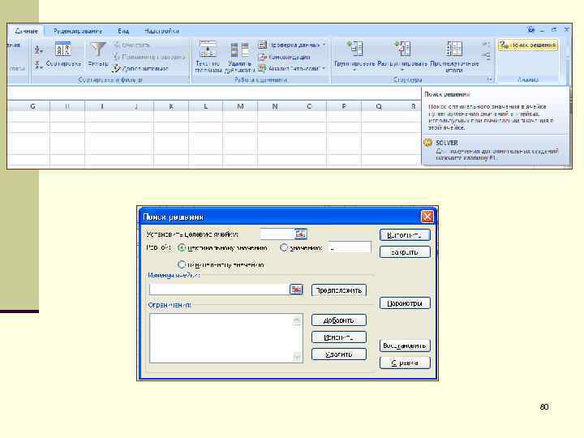Viewport: 584px width, 438px height.
Task: Click constraints list scroll down arrow
Action: pos(297,357)
